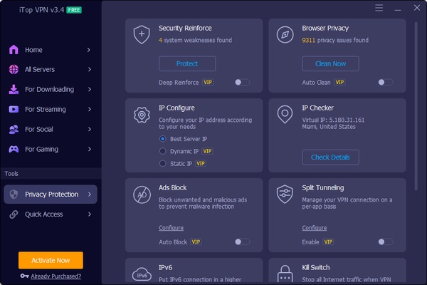Expand the Home chevron arrow
427x285 pixels.
pos(89,50)
